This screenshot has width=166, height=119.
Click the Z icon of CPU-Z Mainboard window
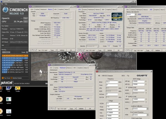pyautogui.click(x=49, y=65)
